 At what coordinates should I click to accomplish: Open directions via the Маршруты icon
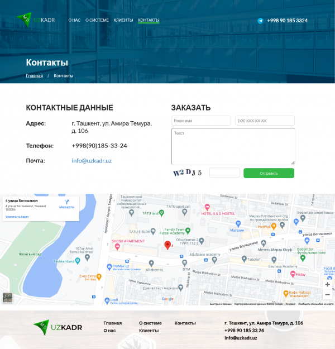66,202
